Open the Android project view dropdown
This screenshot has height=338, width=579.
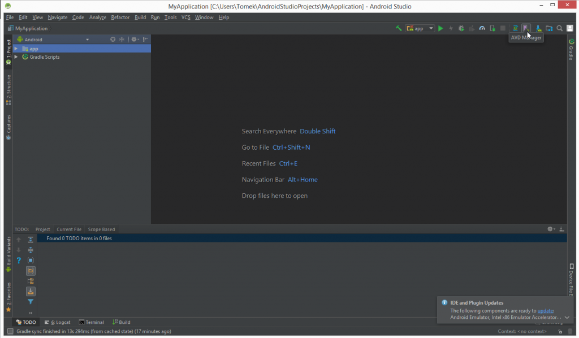[53, 40]
